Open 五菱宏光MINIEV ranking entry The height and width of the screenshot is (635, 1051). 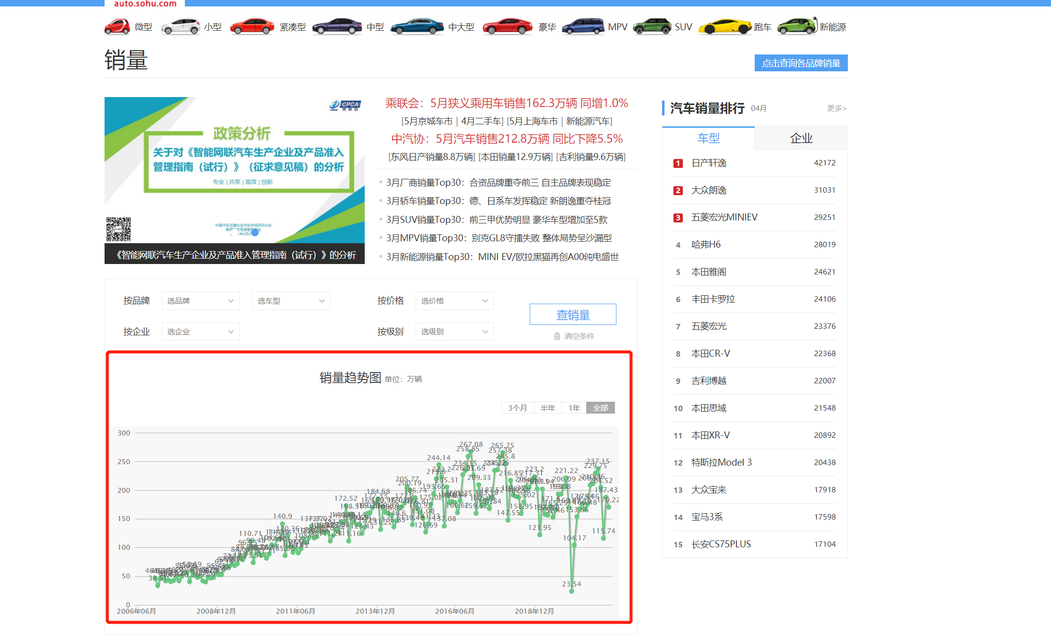pyautogui.click(x=724, y=217)
